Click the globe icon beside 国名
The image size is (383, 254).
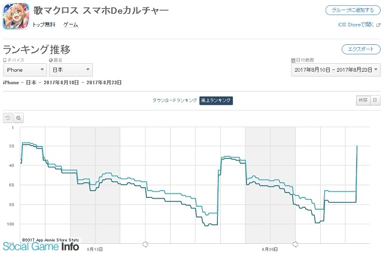pyautogui.click(x=51, y=60)
